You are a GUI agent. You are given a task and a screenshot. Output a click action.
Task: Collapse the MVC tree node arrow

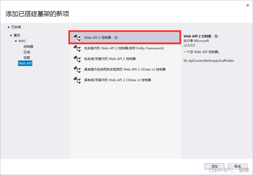(x=16, y=41)
